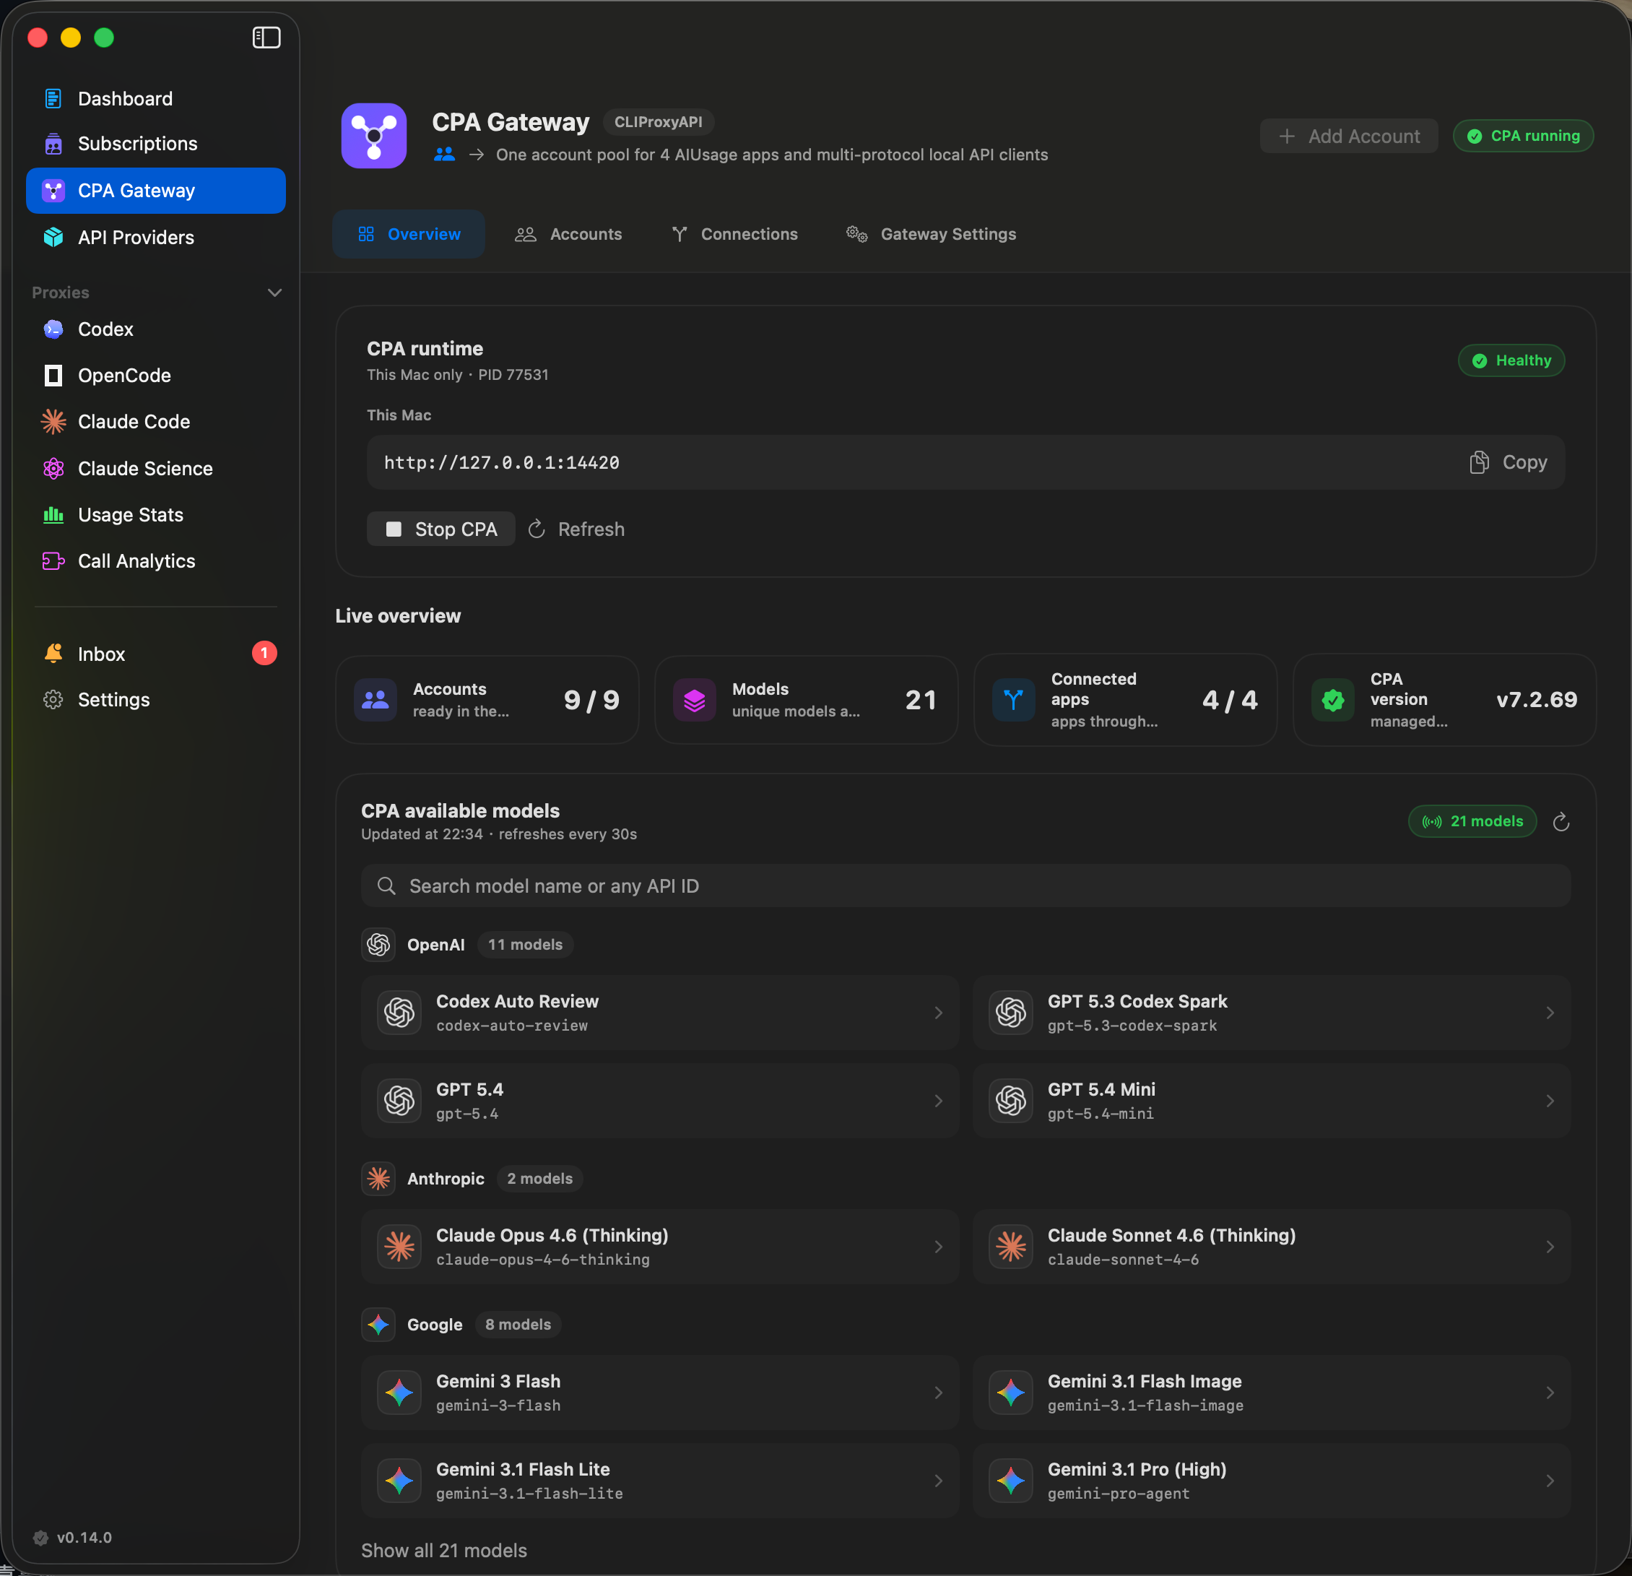1632x1576 pixels.
Task: Click the Live overview heading
Action: tap(398, 615)
